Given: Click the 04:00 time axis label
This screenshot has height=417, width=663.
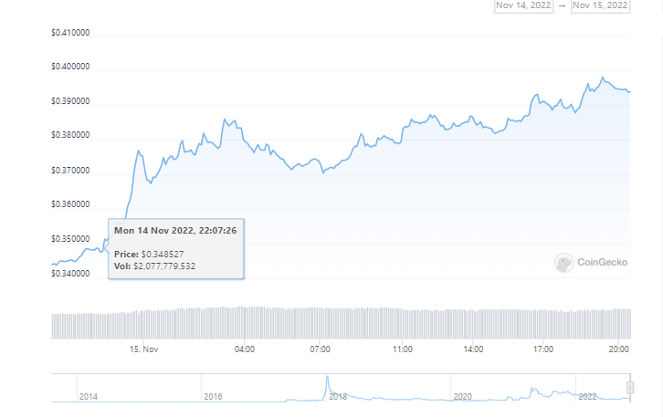Looking at the screenshot, I should click(244, 349).
